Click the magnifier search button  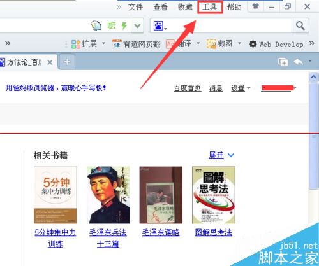(300, 26)
